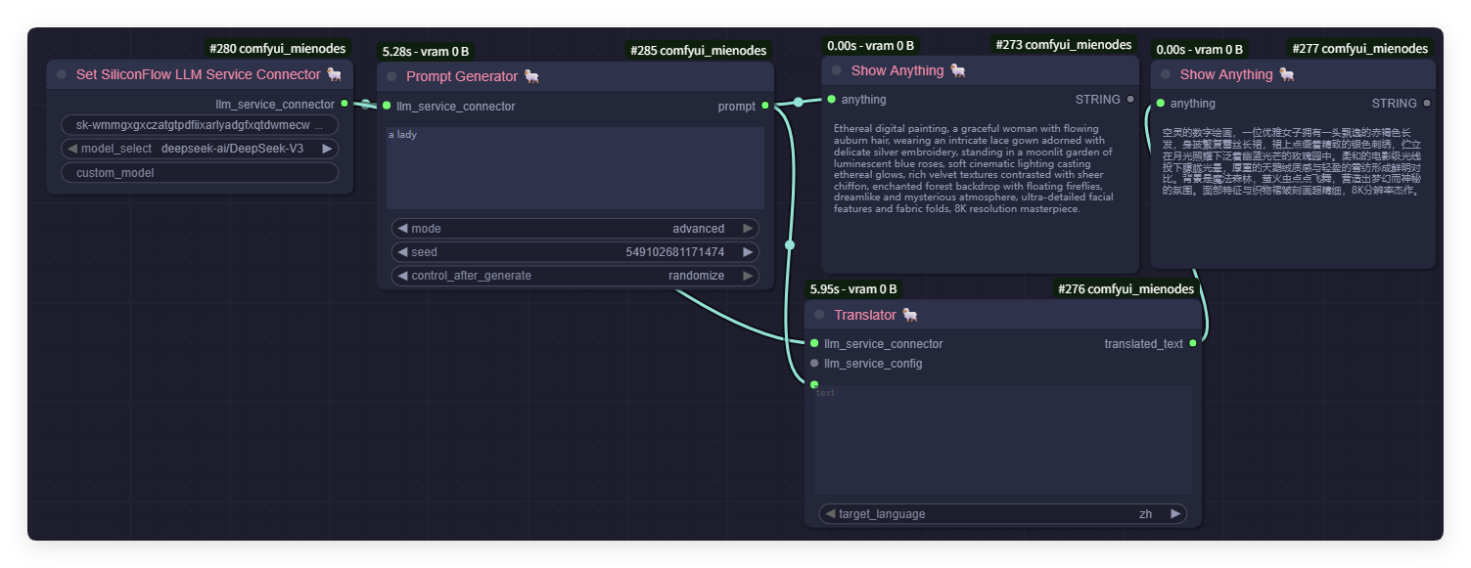Click the STRING output port on Show Anything #277
1471x568 pixels.
1427,103
